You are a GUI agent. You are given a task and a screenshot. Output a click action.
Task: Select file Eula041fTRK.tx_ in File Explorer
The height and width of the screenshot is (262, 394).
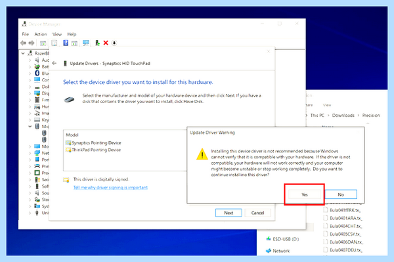(x=342, y=210)
